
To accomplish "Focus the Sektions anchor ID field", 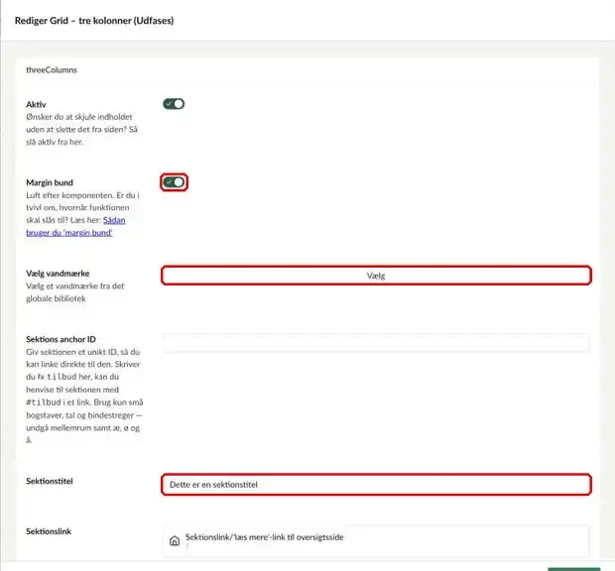I will [x=376, y=343].
